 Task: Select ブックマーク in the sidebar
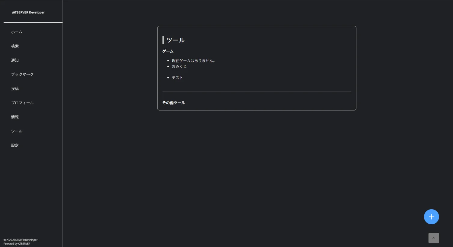tap(22, 74)
